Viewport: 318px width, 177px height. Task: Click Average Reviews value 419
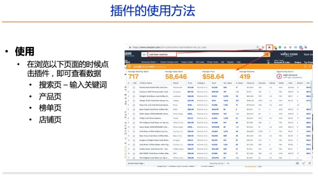pos(245,77)
